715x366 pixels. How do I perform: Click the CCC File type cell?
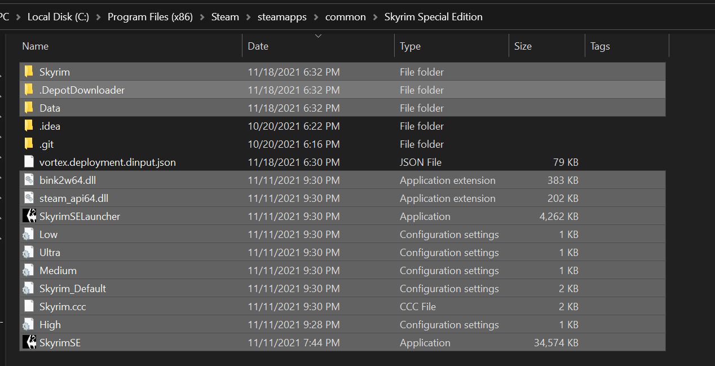[x=418, y=307]
